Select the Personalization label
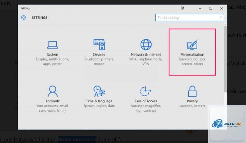Image resolution: width=246 pixels, height=143 pixels. pos(192,55)
